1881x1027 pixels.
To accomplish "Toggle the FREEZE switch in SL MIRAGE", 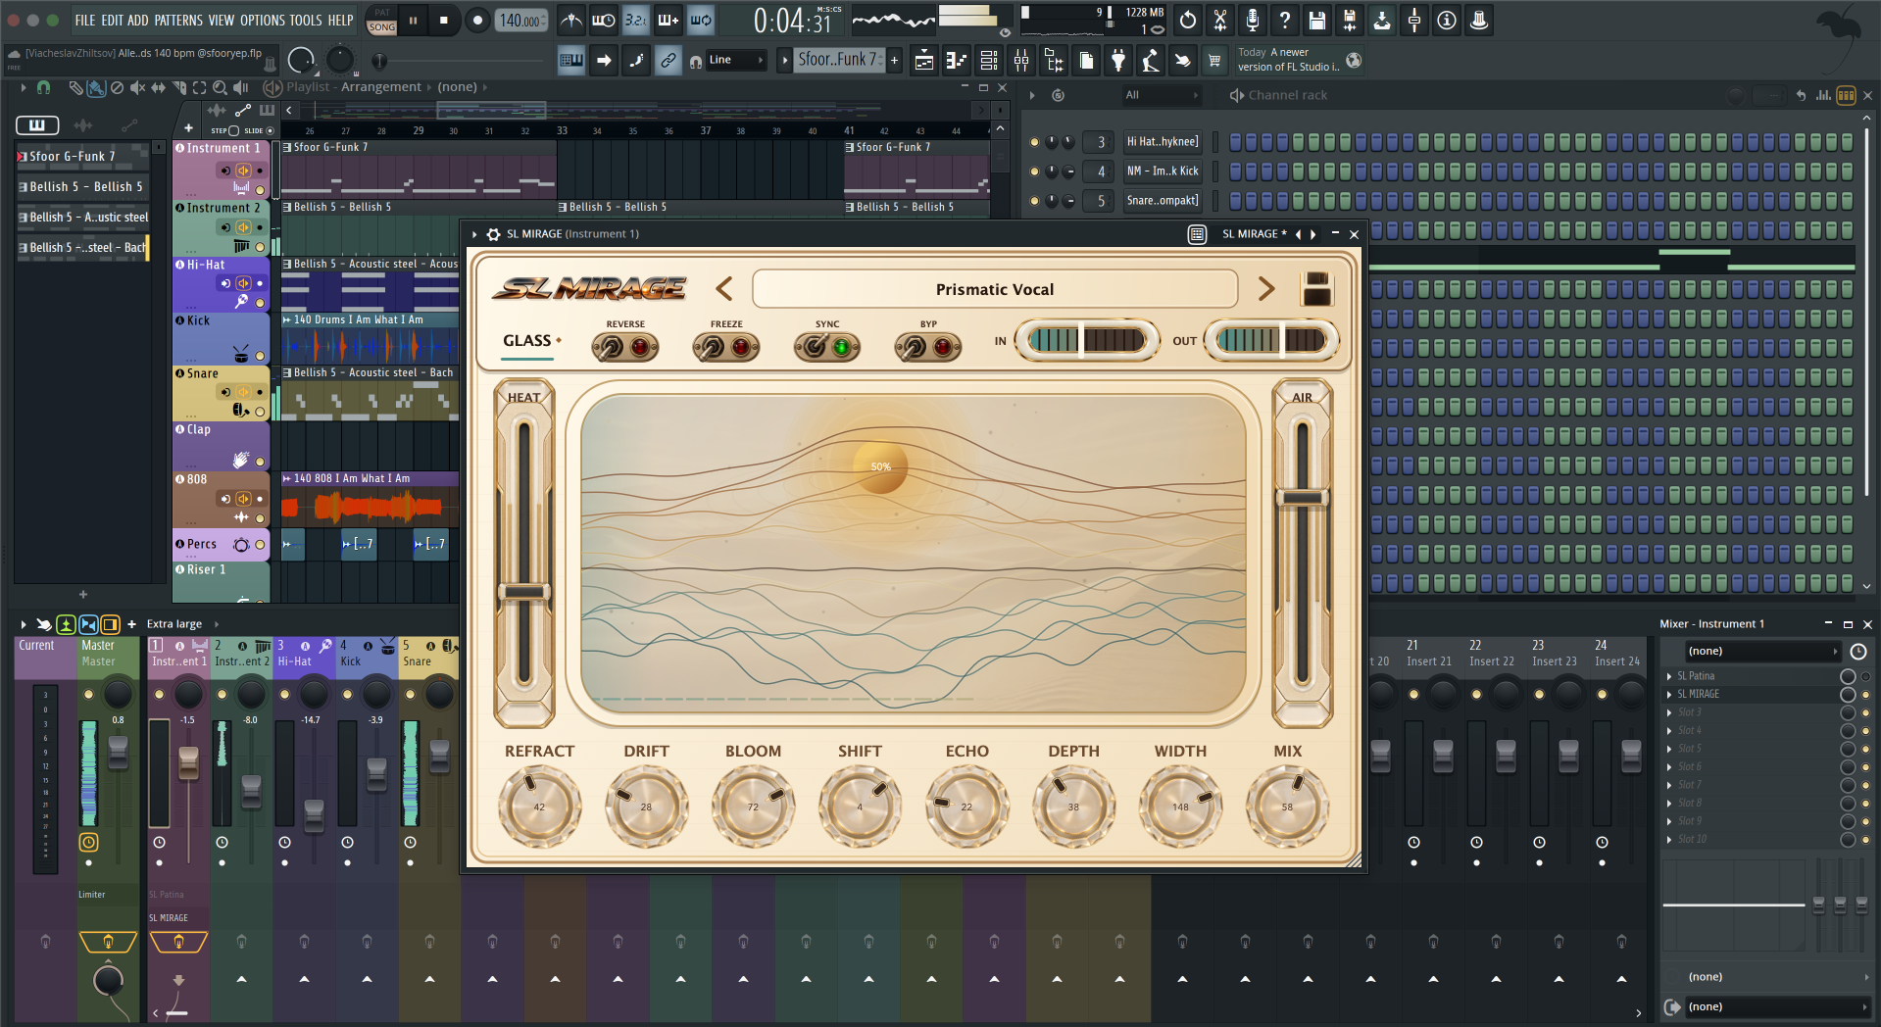I will (726, 347).
